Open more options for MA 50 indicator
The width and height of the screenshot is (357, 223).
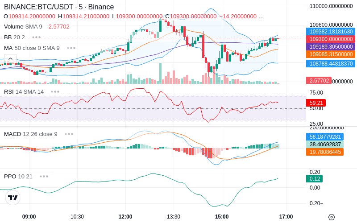point(71,48)
